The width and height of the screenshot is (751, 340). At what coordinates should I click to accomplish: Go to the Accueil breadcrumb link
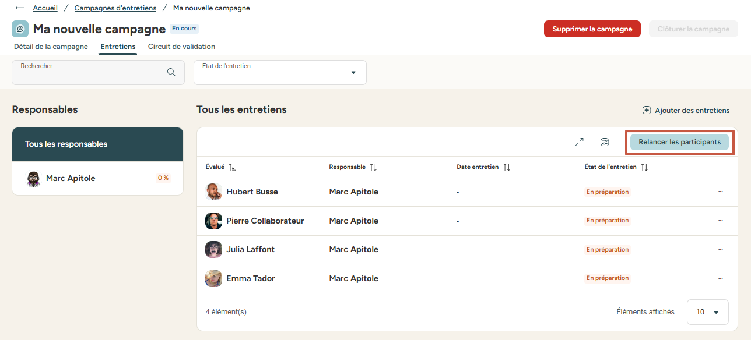pos(45,8)
